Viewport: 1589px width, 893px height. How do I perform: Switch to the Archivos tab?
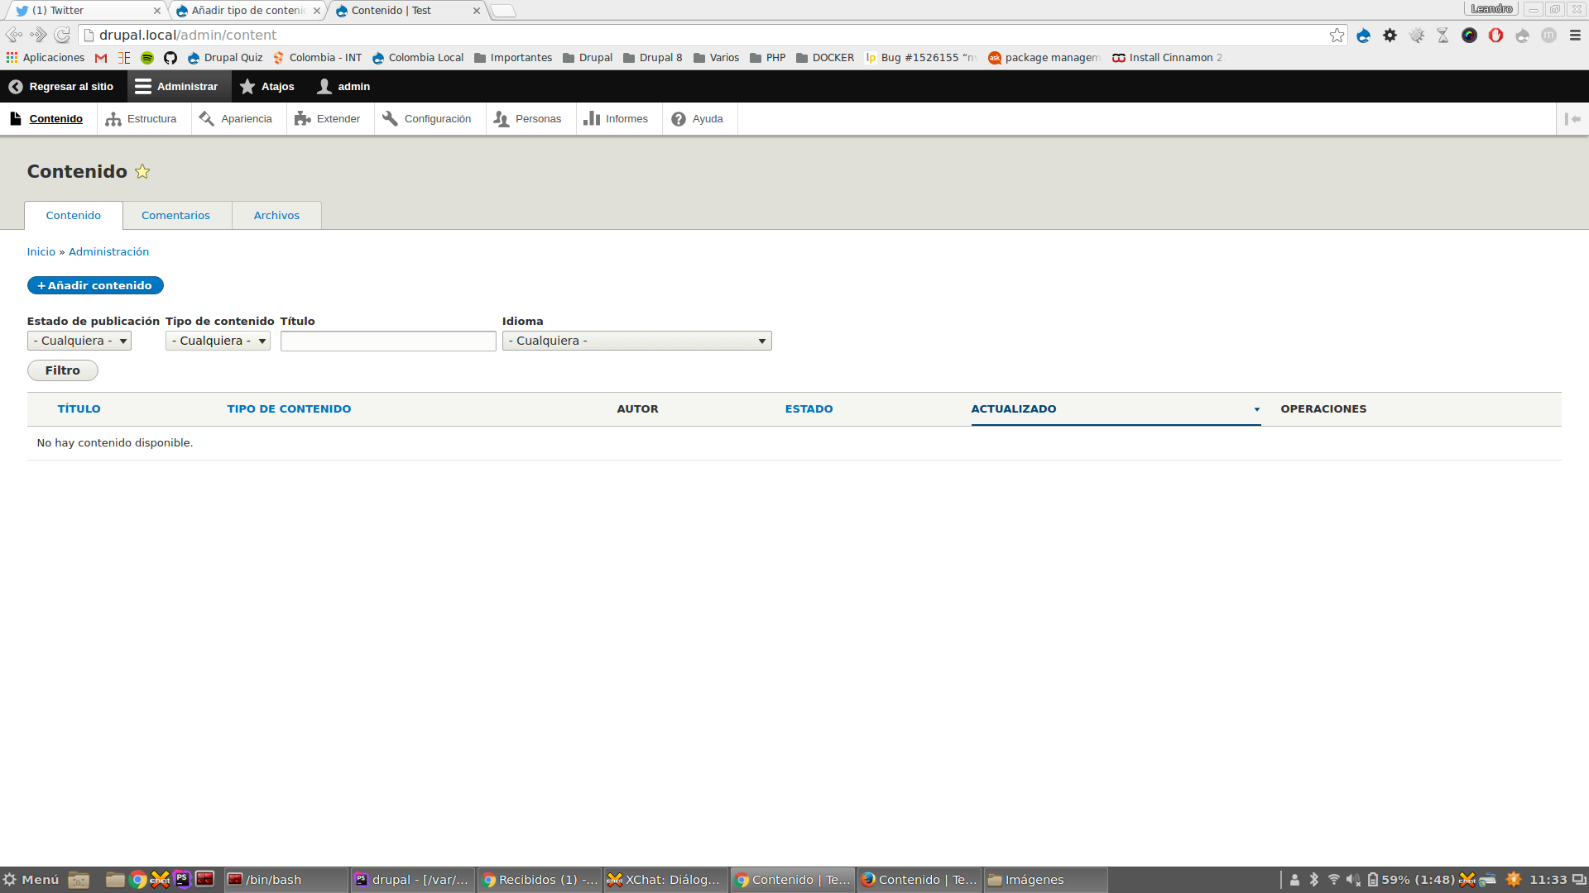276,216
